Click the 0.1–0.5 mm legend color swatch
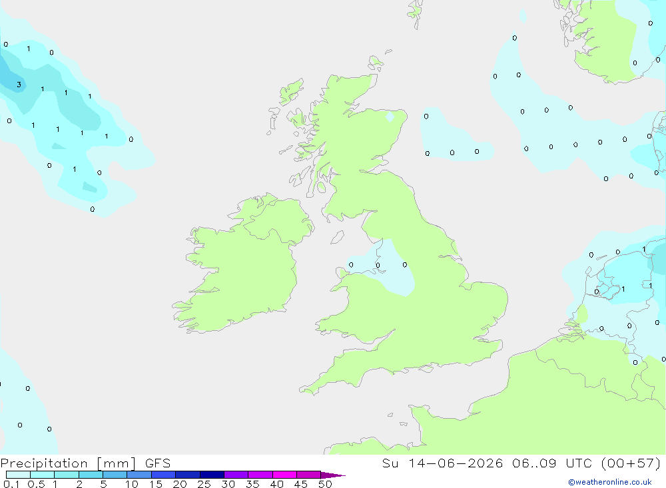The width and height of the screenshot is (666, 488). (18, 475)
